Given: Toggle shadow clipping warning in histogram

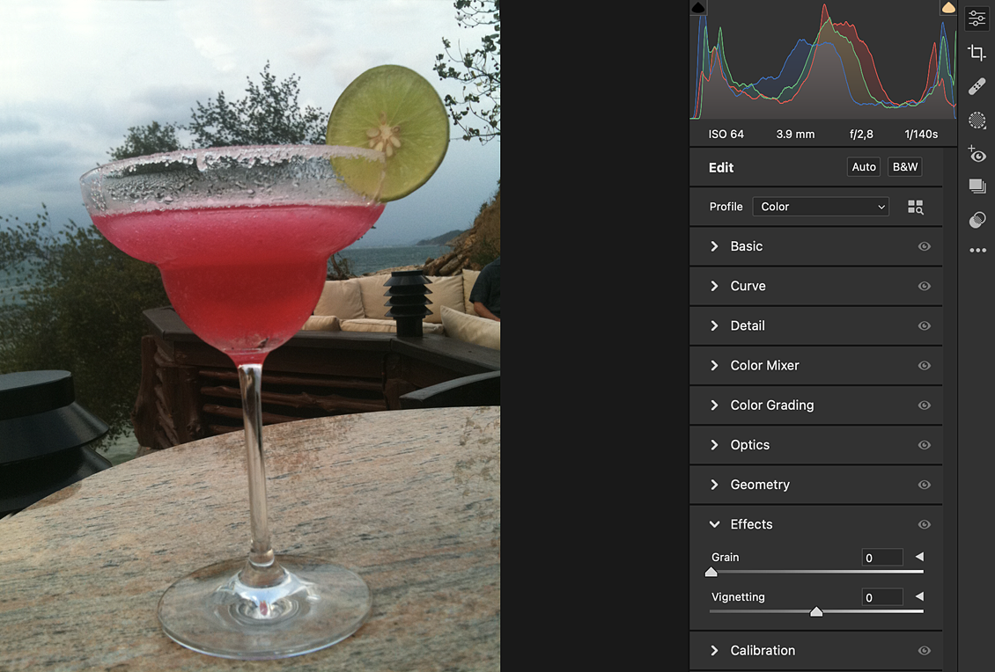Looking at the screenshot, I should pos(698,8).
